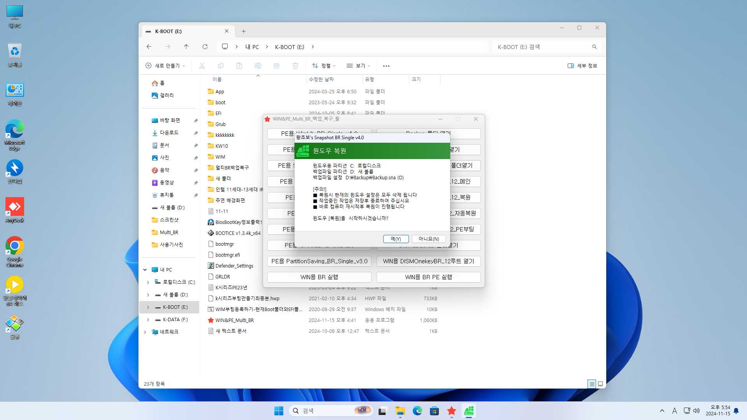The image size is (747, 420).
Task: Expand K-BOOT (E:) tree node
Action: (x=148, y=307)
